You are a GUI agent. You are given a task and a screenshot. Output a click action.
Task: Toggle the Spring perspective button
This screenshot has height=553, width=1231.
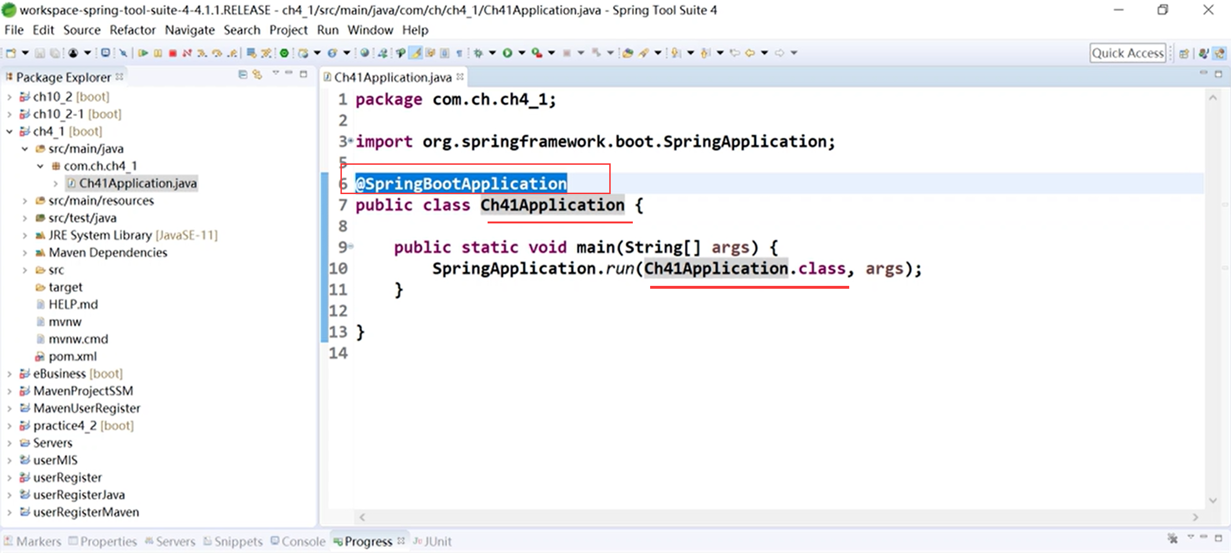point(1220,53)
